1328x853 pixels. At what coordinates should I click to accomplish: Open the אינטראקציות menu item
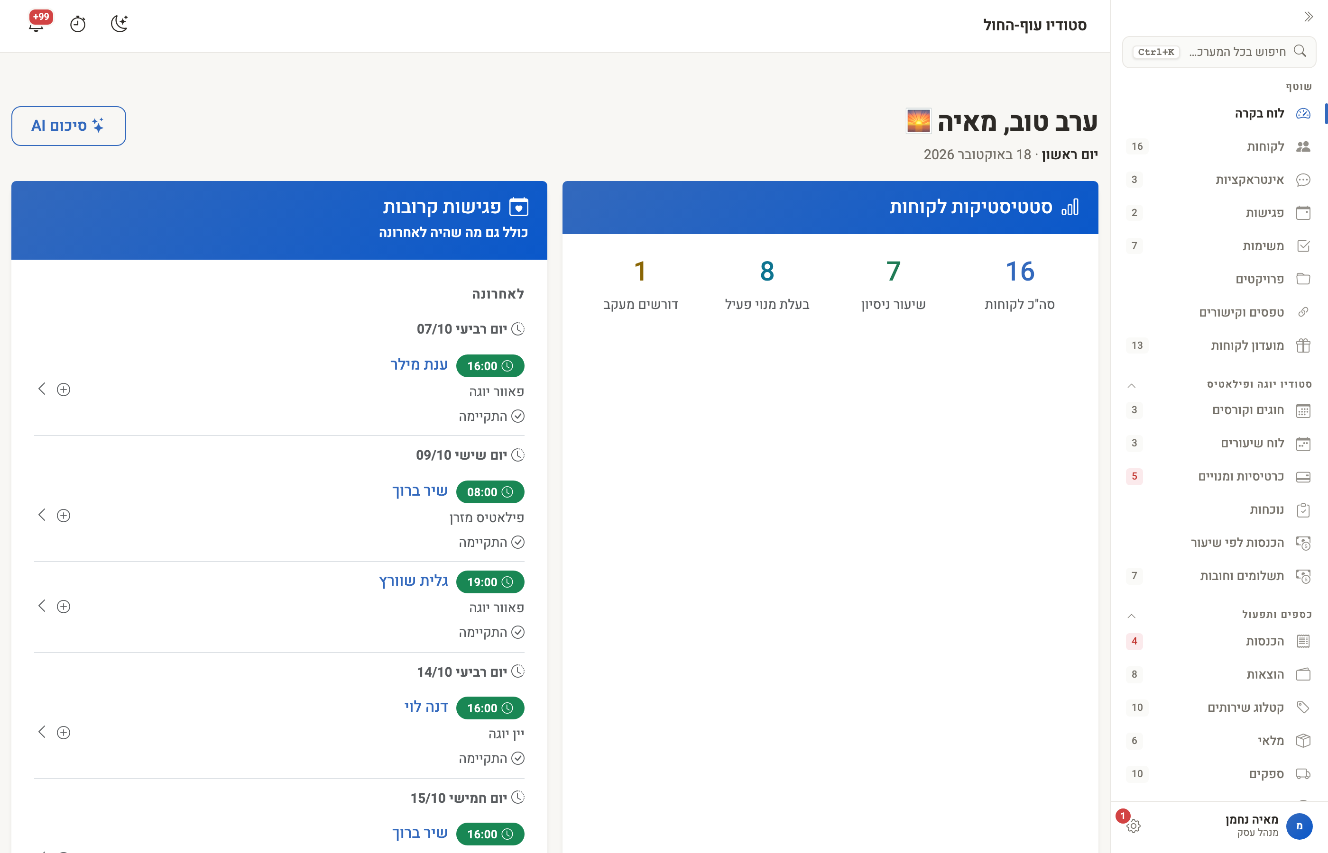coord(1219,180)
